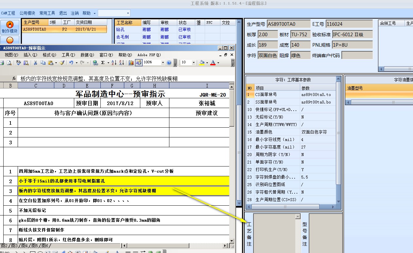Click the Research binoculars icon
This screenshot has width=413, height=253.
26,62
